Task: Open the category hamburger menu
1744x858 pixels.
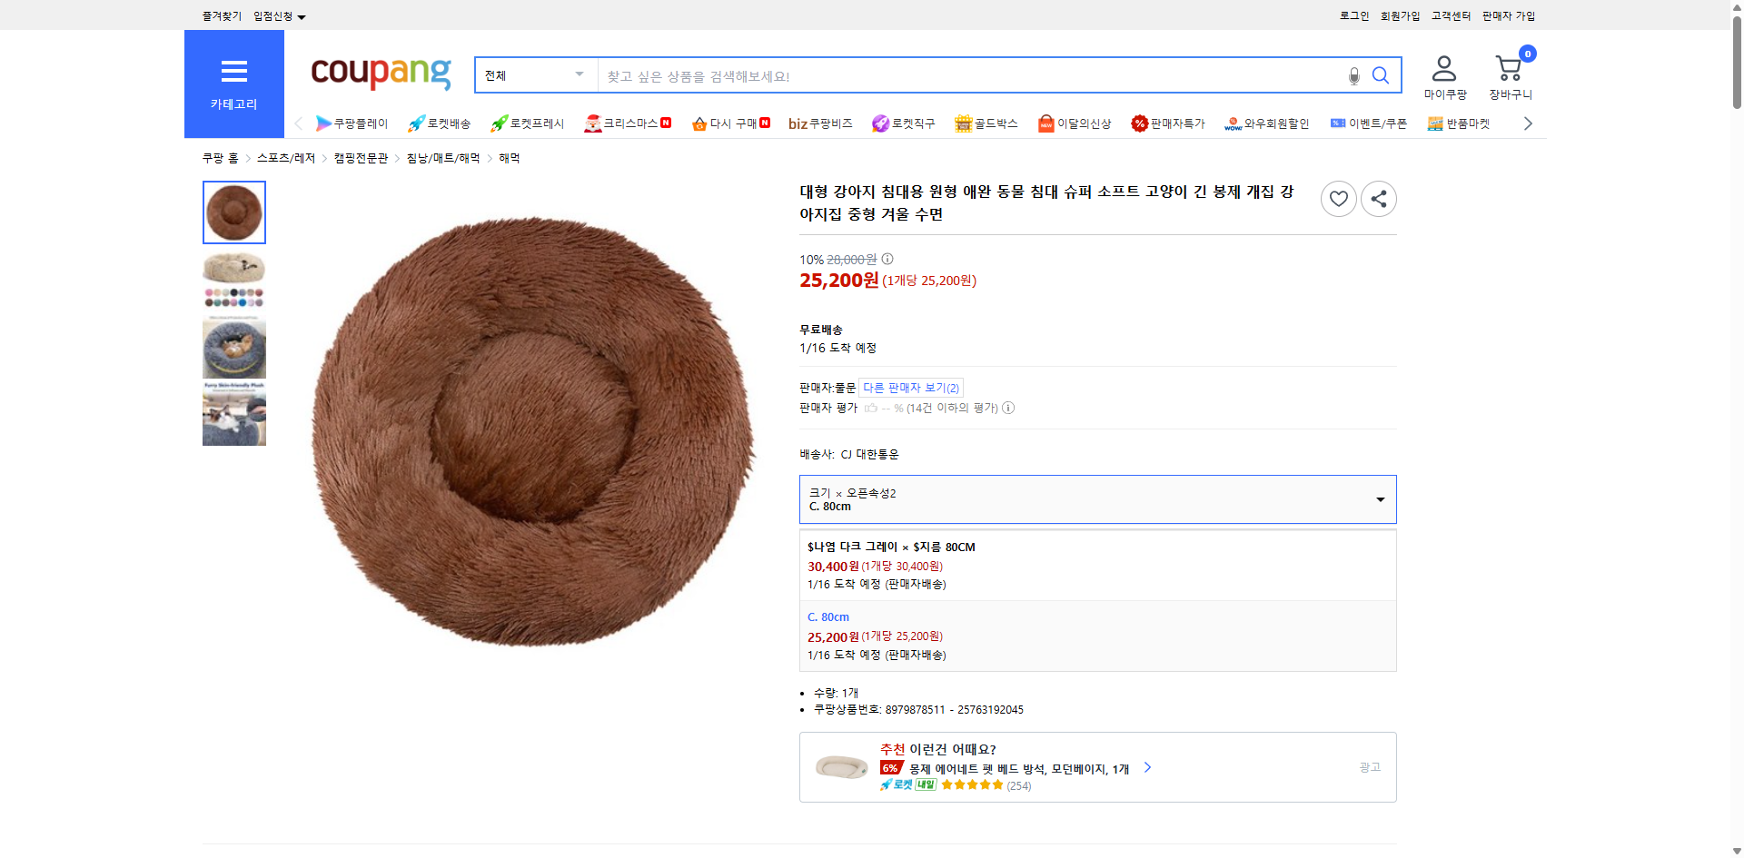Action: click(233, 72)
